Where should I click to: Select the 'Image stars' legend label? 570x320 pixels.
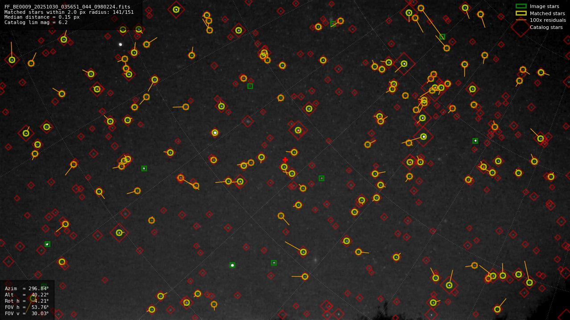point(544,6)
